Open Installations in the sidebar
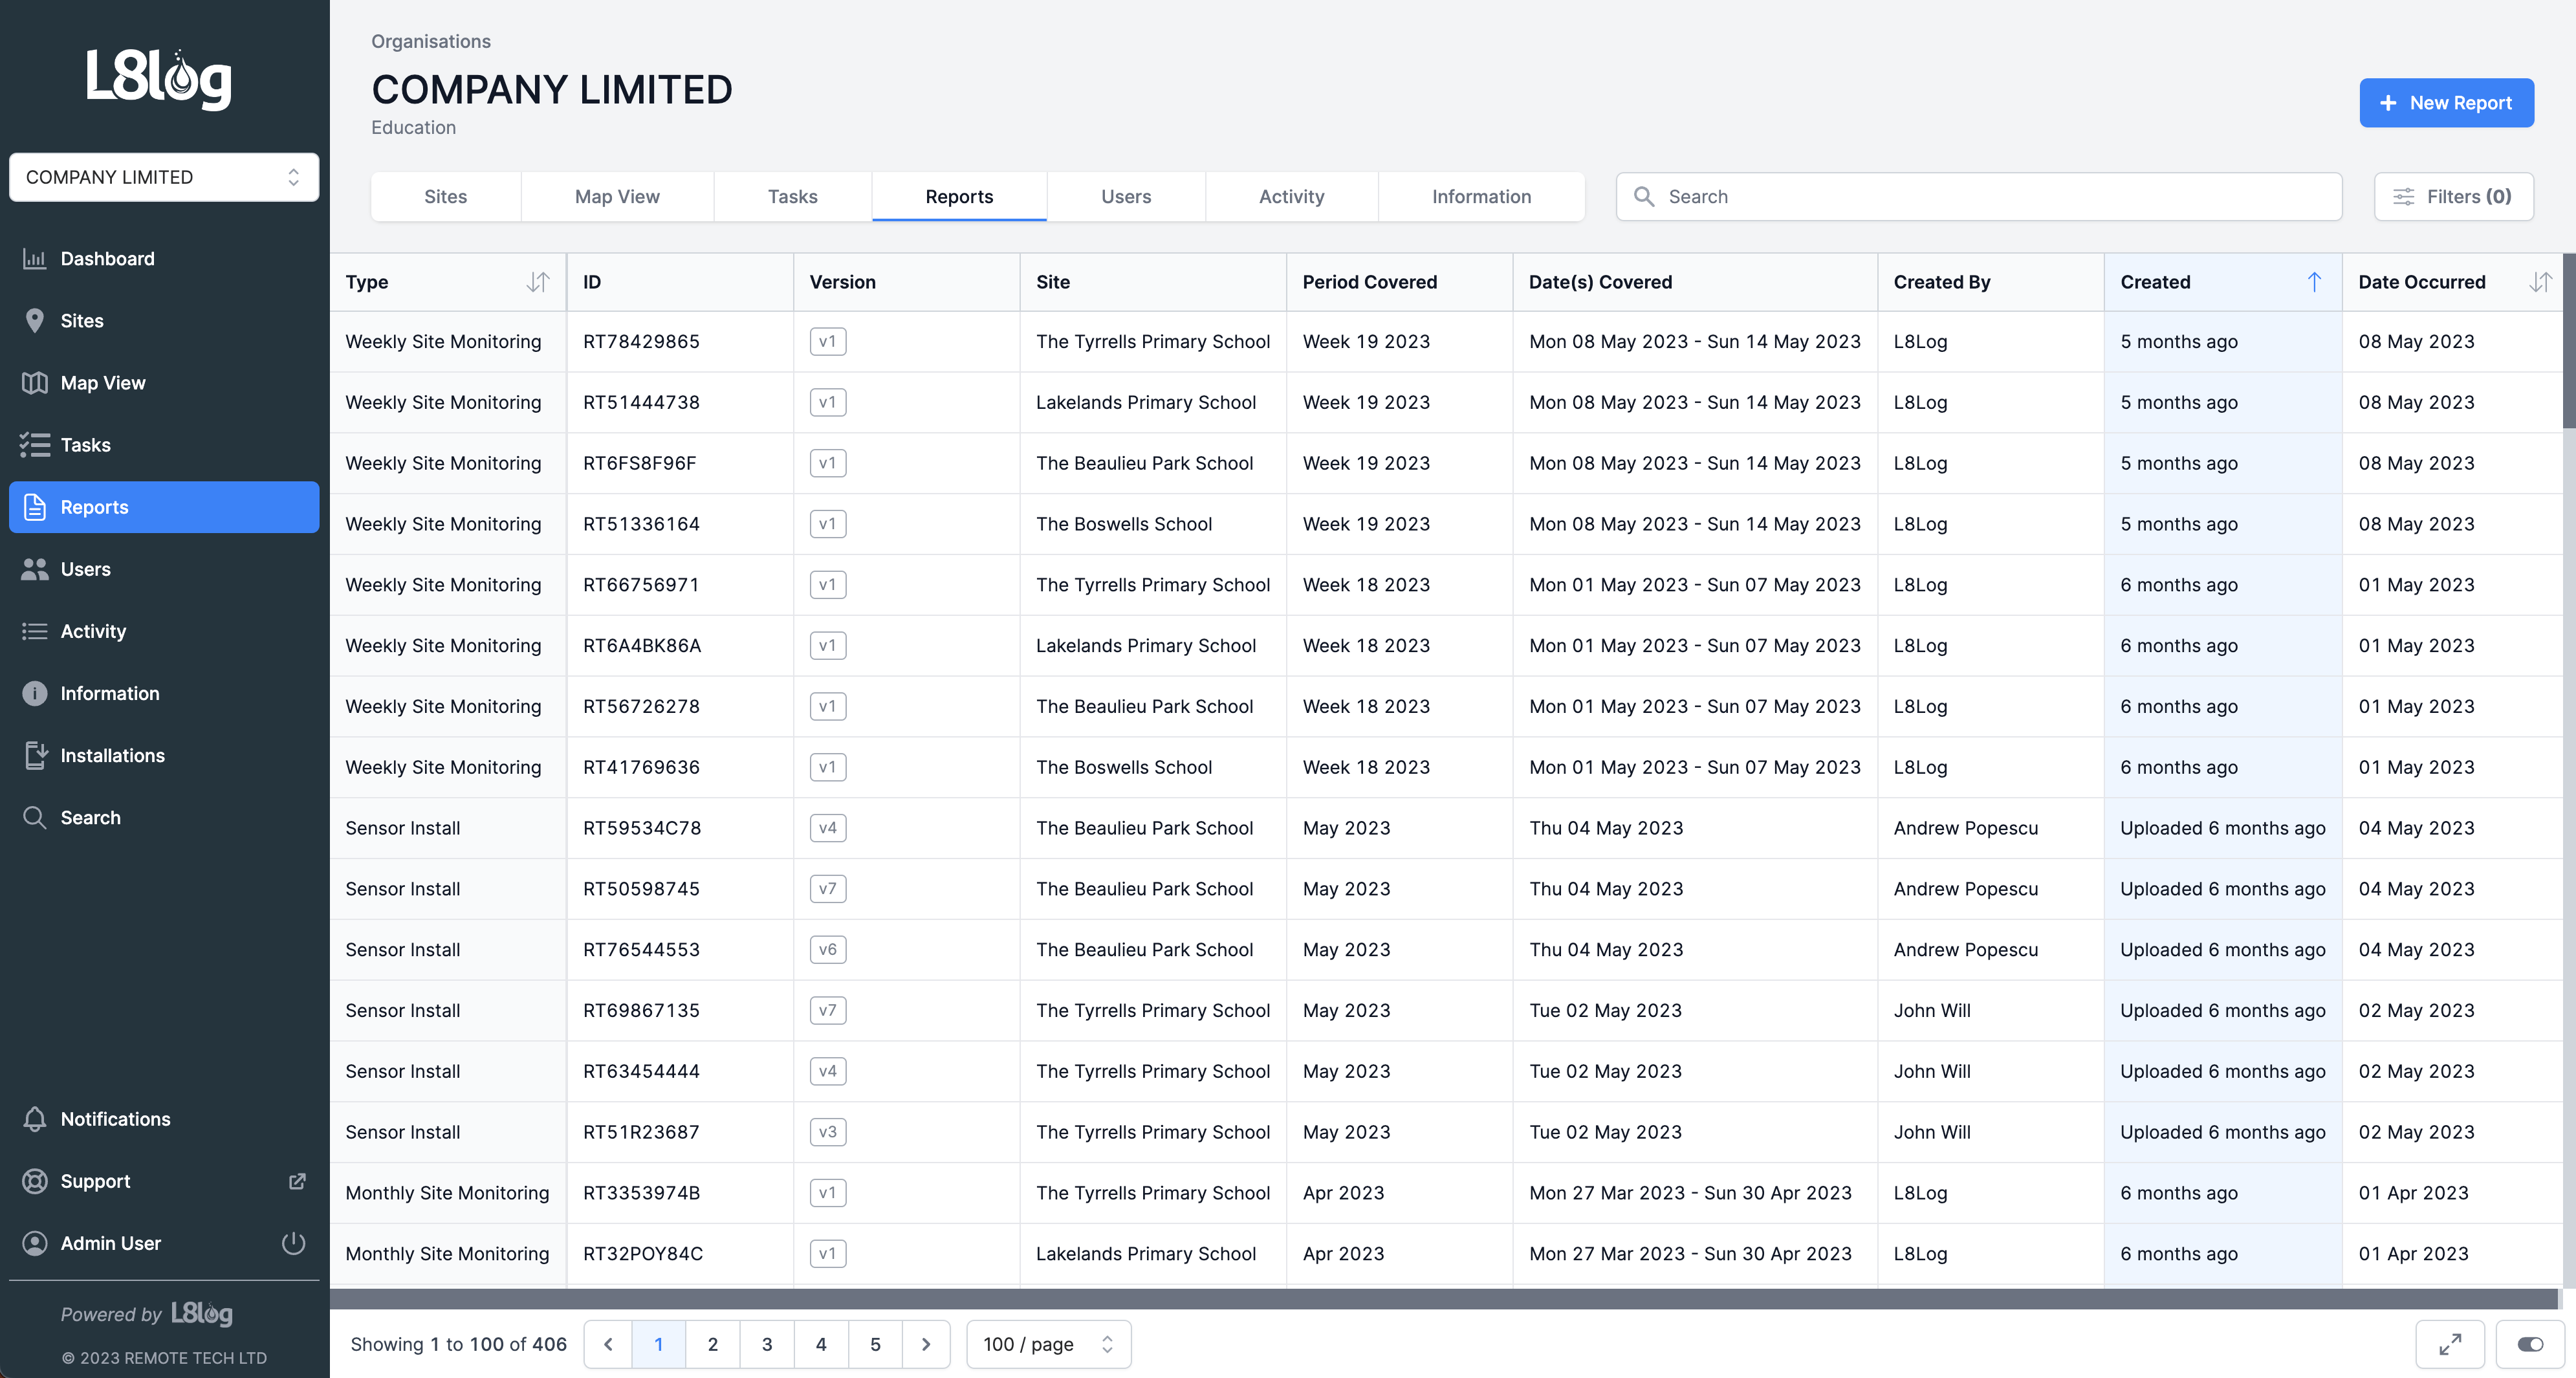This screenshot has height=1378, width=2576. click(164, 755)
